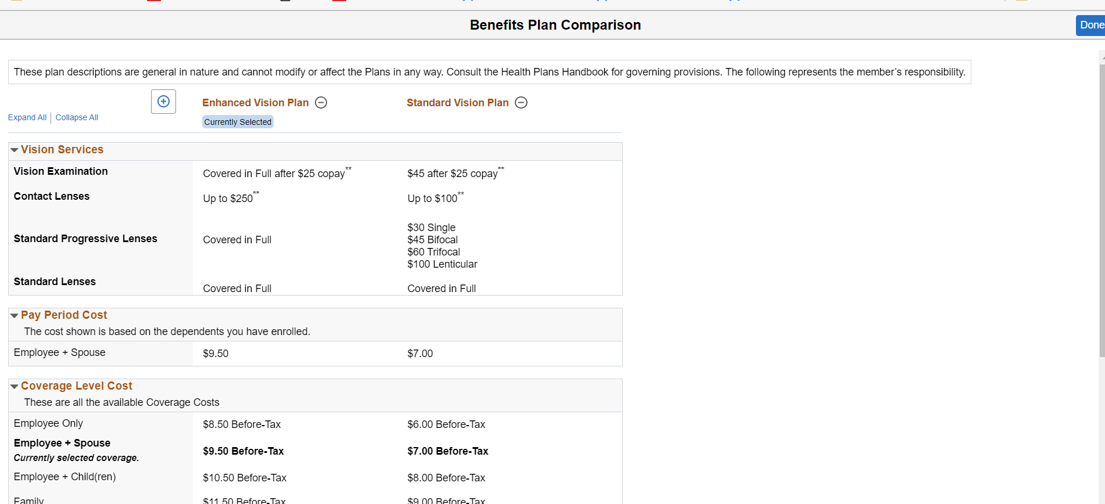
Task: Collapse the Vision Services section
Action: click(x=15, y=150)
